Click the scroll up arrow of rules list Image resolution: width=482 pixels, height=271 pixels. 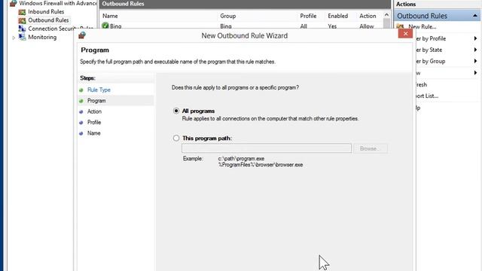pos(386,15)
